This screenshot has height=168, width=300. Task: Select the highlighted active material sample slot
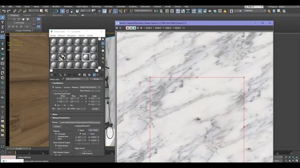click(x=86, y=57)
